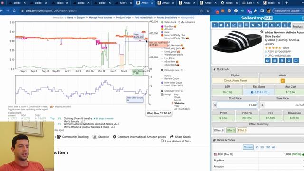The width and height of the screenshot is (304, 171).
Task: Click the floppy disk save icon in SellerAmp toolbar
Action: (240, 25)
